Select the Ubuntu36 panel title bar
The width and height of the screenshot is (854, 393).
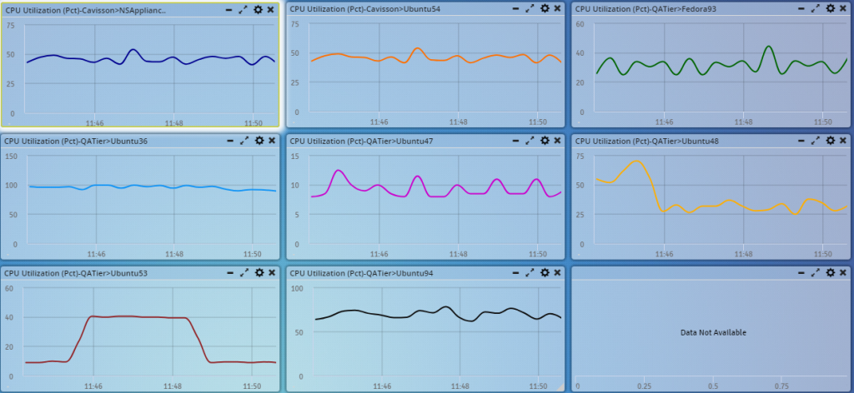(140, 141)
